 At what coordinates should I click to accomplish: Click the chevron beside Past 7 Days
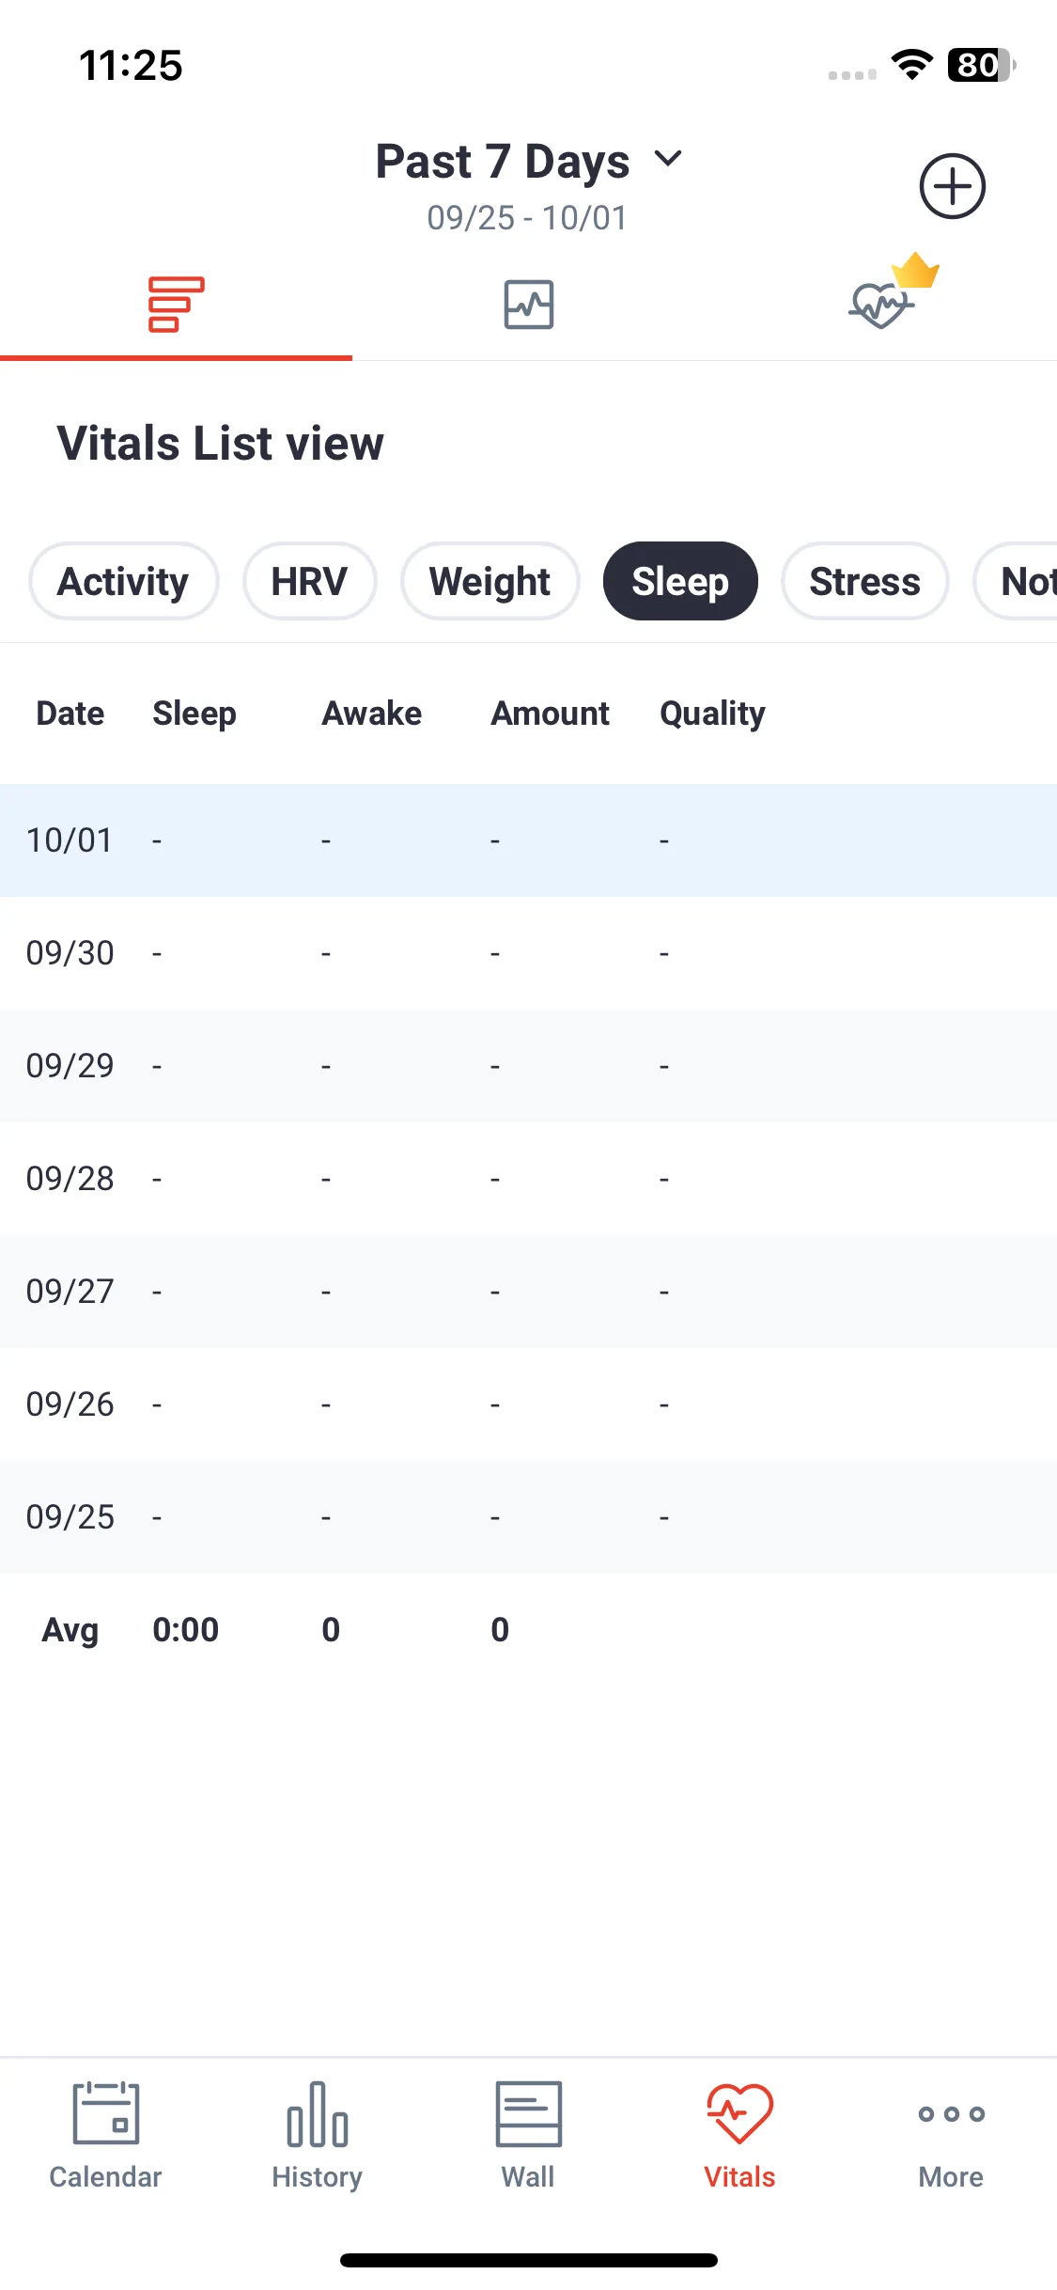click(668, 159)
